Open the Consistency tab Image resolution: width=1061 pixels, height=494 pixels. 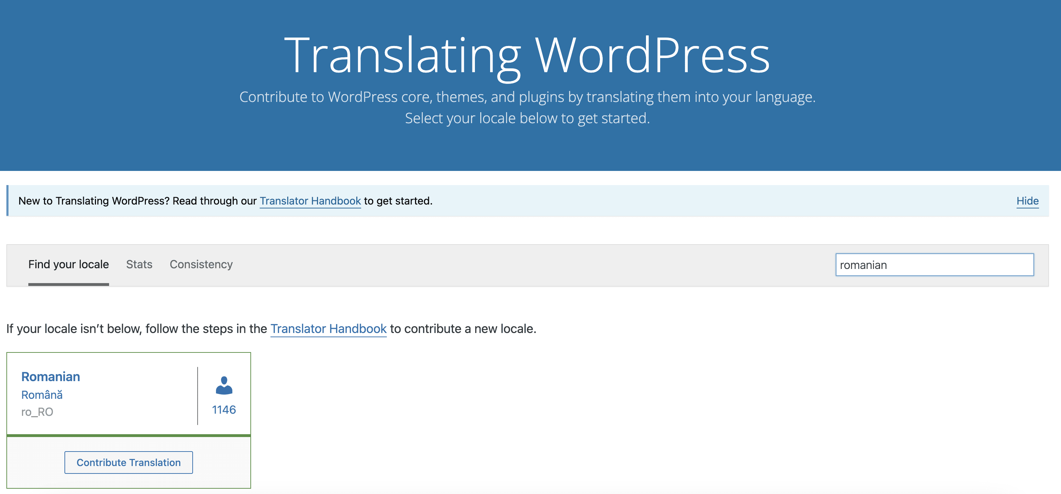pyautogui.click(x=201, y=264)
